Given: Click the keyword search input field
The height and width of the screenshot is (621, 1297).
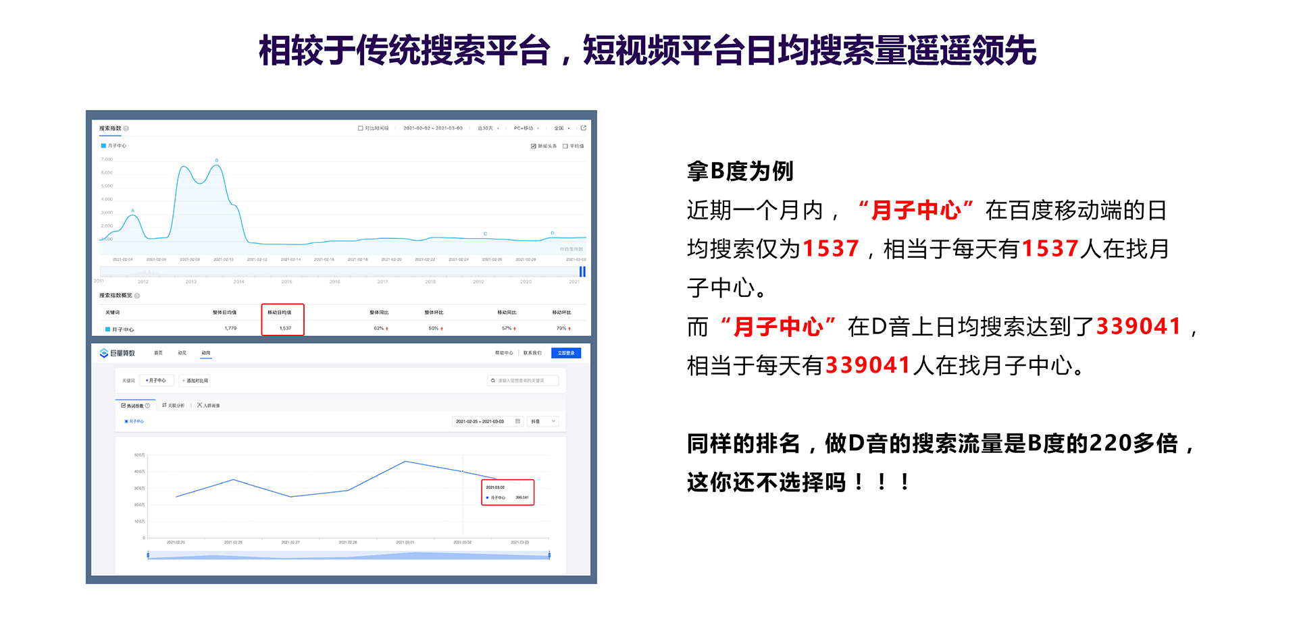Looking at the screenshot, I should [523, 381].
